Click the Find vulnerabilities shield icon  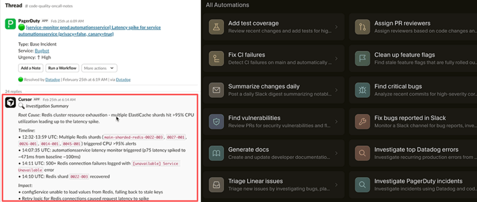216,122
